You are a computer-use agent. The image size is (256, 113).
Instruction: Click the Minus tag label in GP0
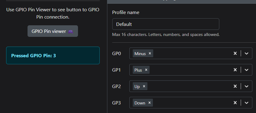coord(140,54)
